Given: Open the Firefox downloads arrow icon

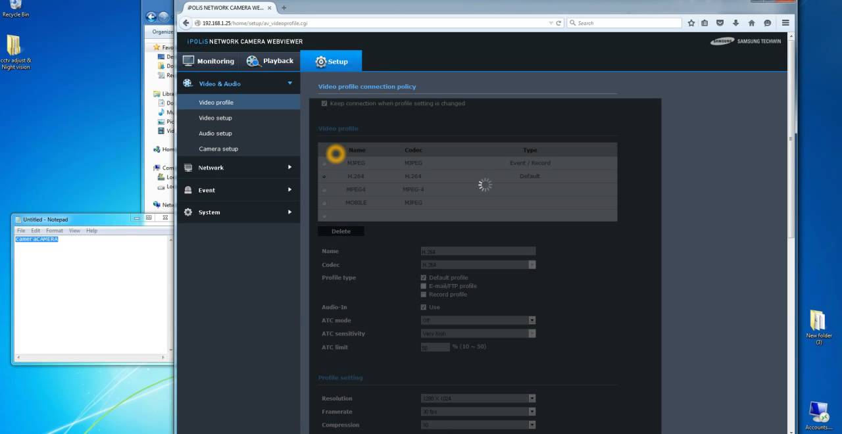Looking at the screenshot, I should click(x=736, y=23).
